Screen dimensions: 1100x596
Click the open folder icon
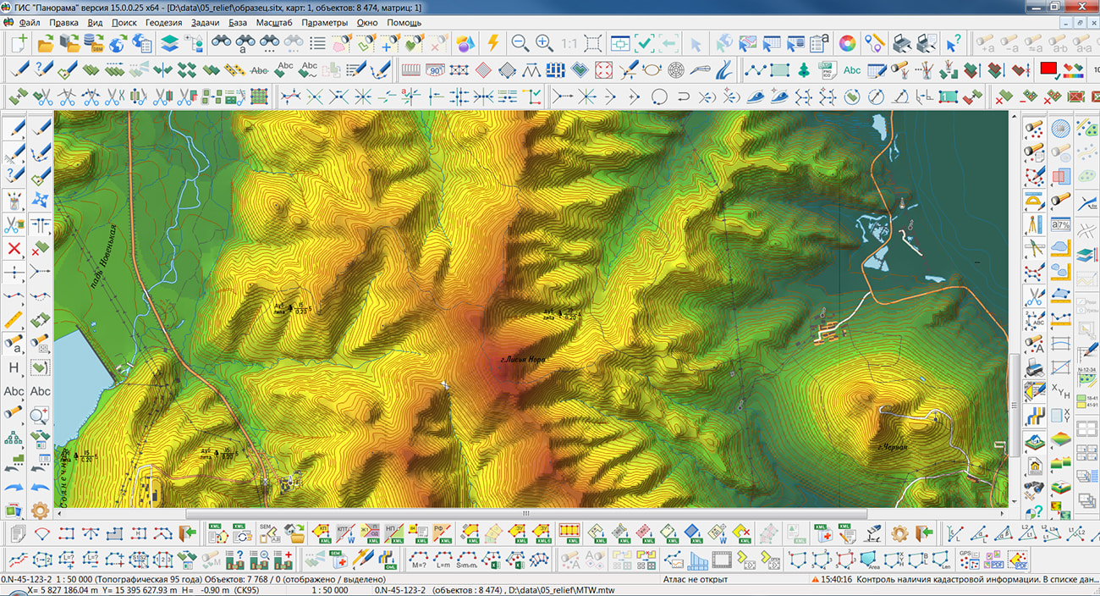[x=45, y=42]
